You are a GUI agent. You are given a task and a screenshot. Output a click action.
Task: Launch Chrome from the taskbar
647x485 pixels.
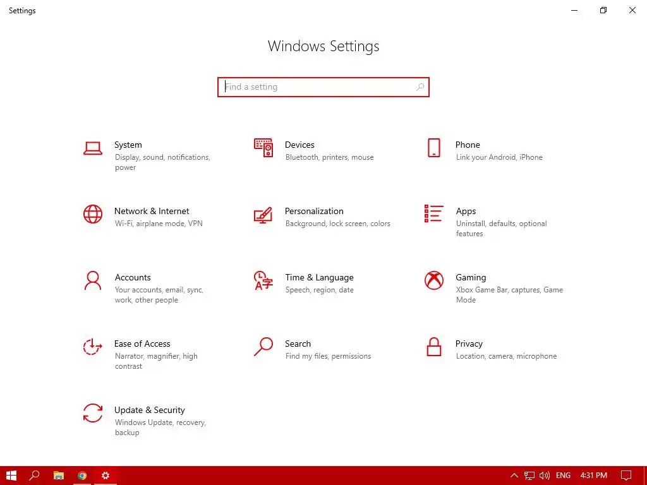tap(82, 476)
